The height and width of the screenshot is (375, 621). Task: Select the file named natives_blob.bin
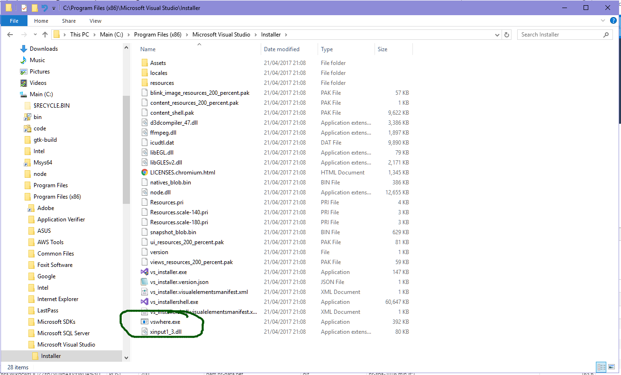point(171,183)
